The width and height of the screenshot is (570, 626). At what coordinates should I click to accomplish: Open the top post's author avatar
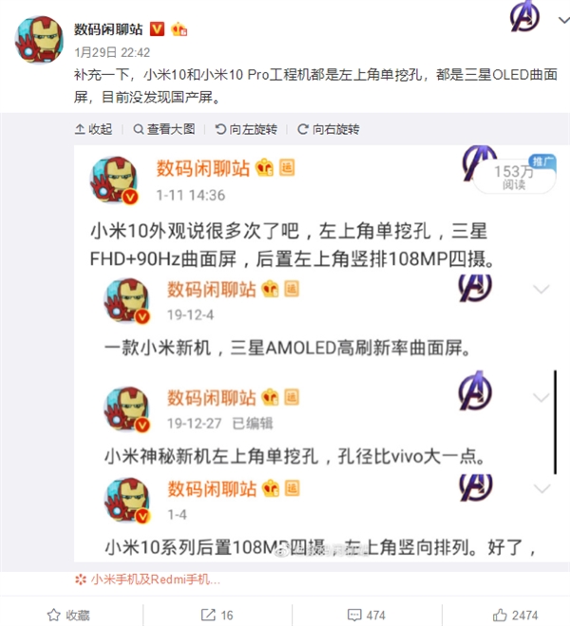39,40
